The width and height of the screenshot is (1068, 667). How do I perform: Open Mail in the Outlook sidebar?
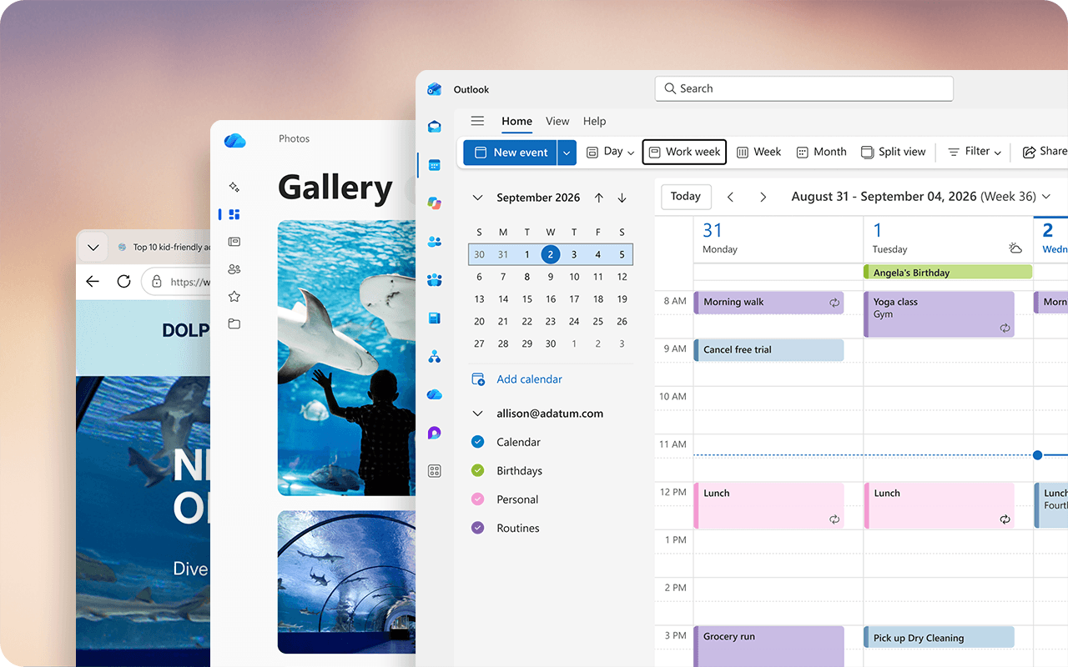434,127
